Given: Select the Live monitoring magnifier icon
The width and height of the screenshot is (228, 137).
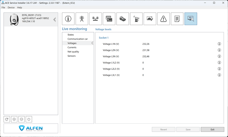Looking at the screenshot, I should [191, 19].
